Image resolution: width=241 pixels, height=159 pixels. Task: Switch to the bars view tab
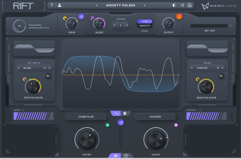(125, 113)
